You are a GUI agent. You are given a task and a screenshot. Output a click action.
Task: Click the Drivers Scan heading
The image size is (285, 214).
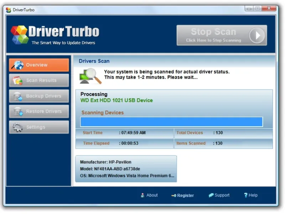94,61
